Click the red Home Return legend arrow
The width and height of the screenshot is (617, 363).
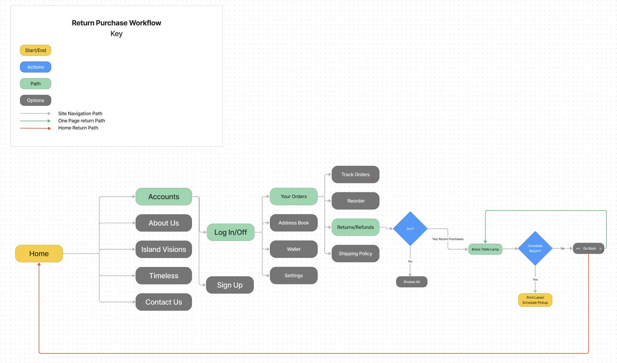pyautogui.click(x=36, y=129)
